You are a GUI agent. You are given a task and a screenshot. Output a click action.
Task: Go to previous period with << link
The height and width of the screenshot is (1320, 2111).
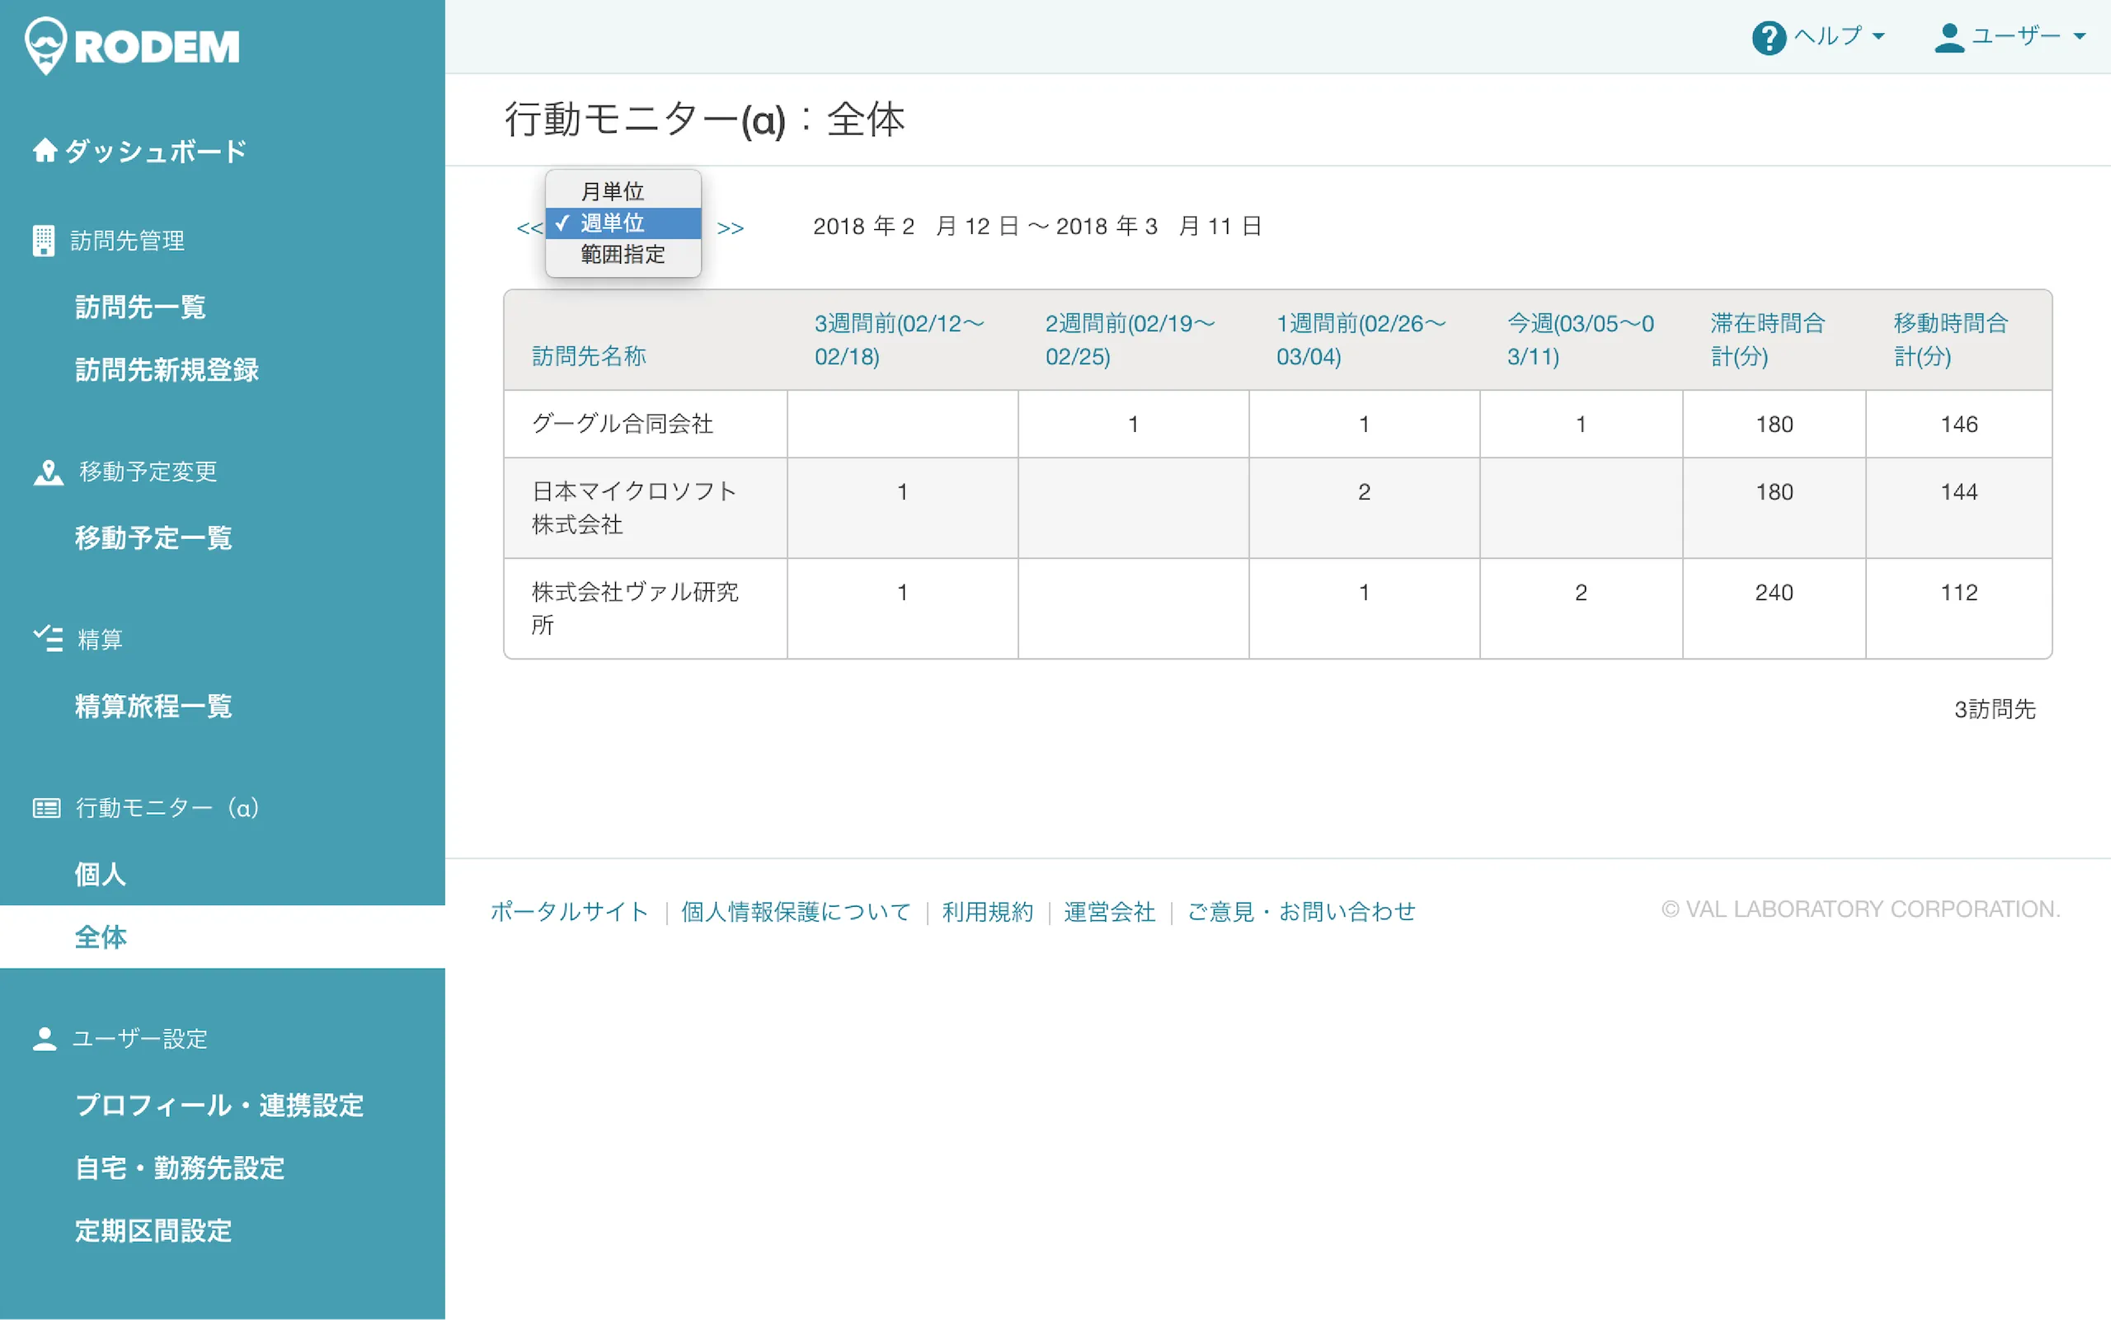coord(529,228)
